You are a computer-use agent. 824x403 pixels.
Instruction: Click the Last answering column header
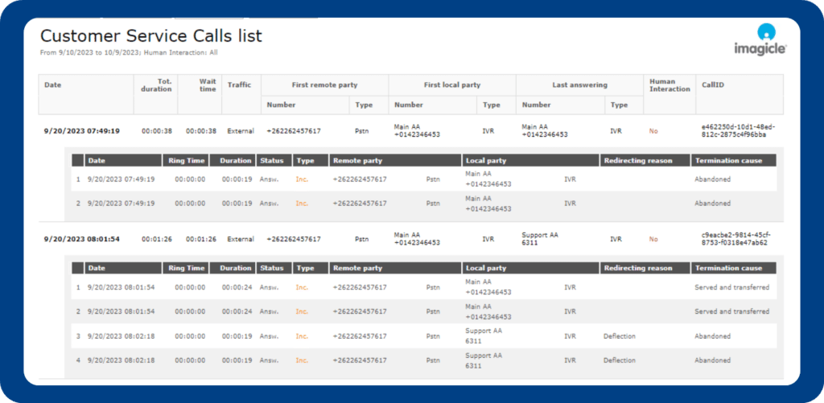[579, 84]
